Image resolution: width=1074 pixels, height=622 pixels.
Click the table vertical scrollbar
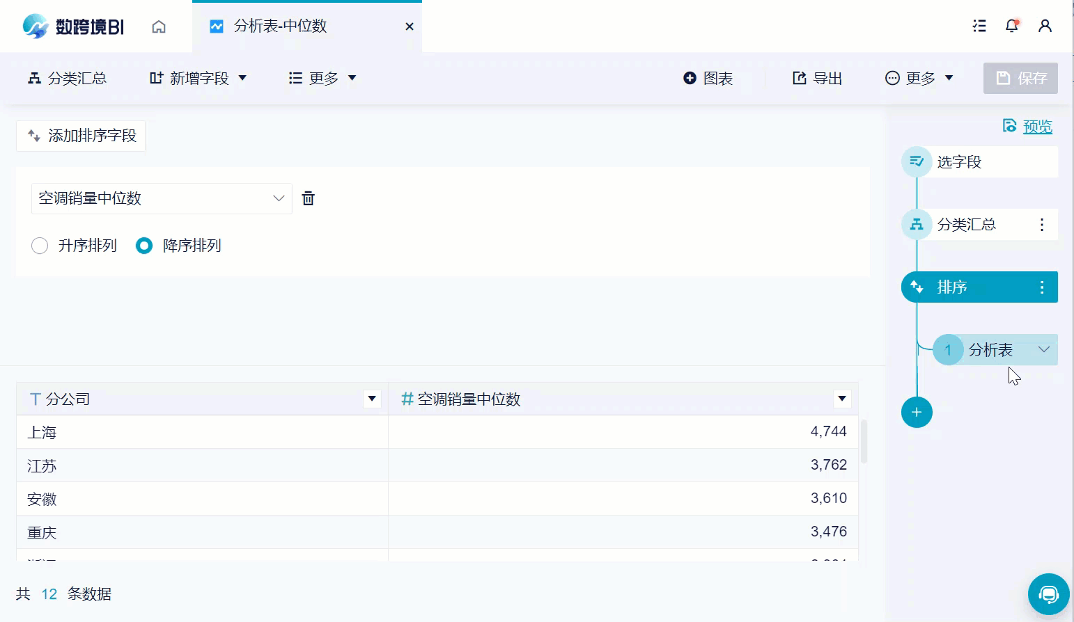pyautogui.click(x=864, y=441)
